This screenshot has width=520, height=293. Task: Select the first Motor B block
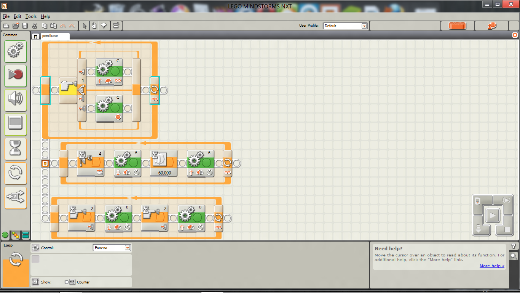(x=118, y=218)
